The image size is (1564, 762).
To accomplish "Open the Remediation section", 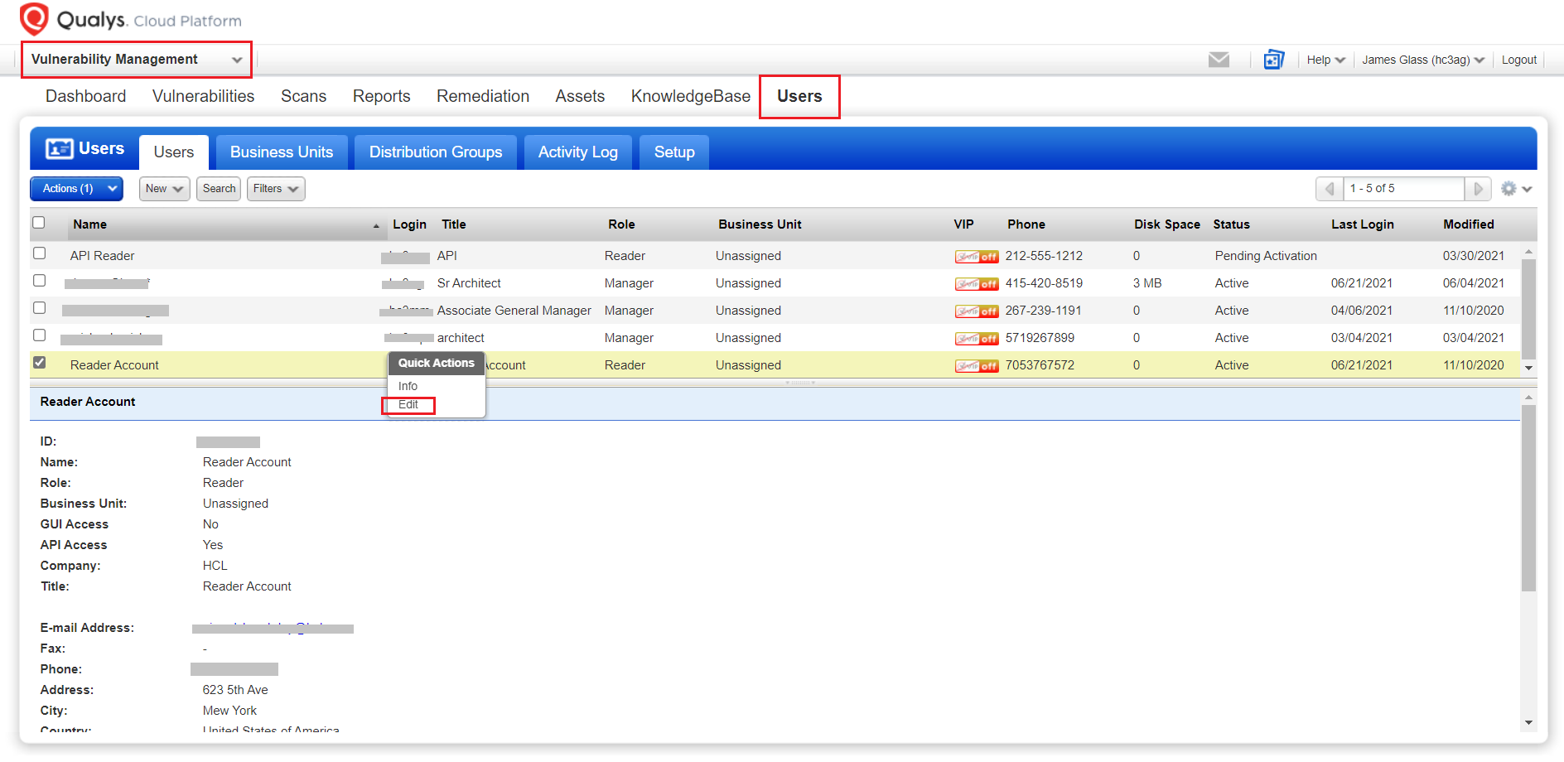I will 483,96.
